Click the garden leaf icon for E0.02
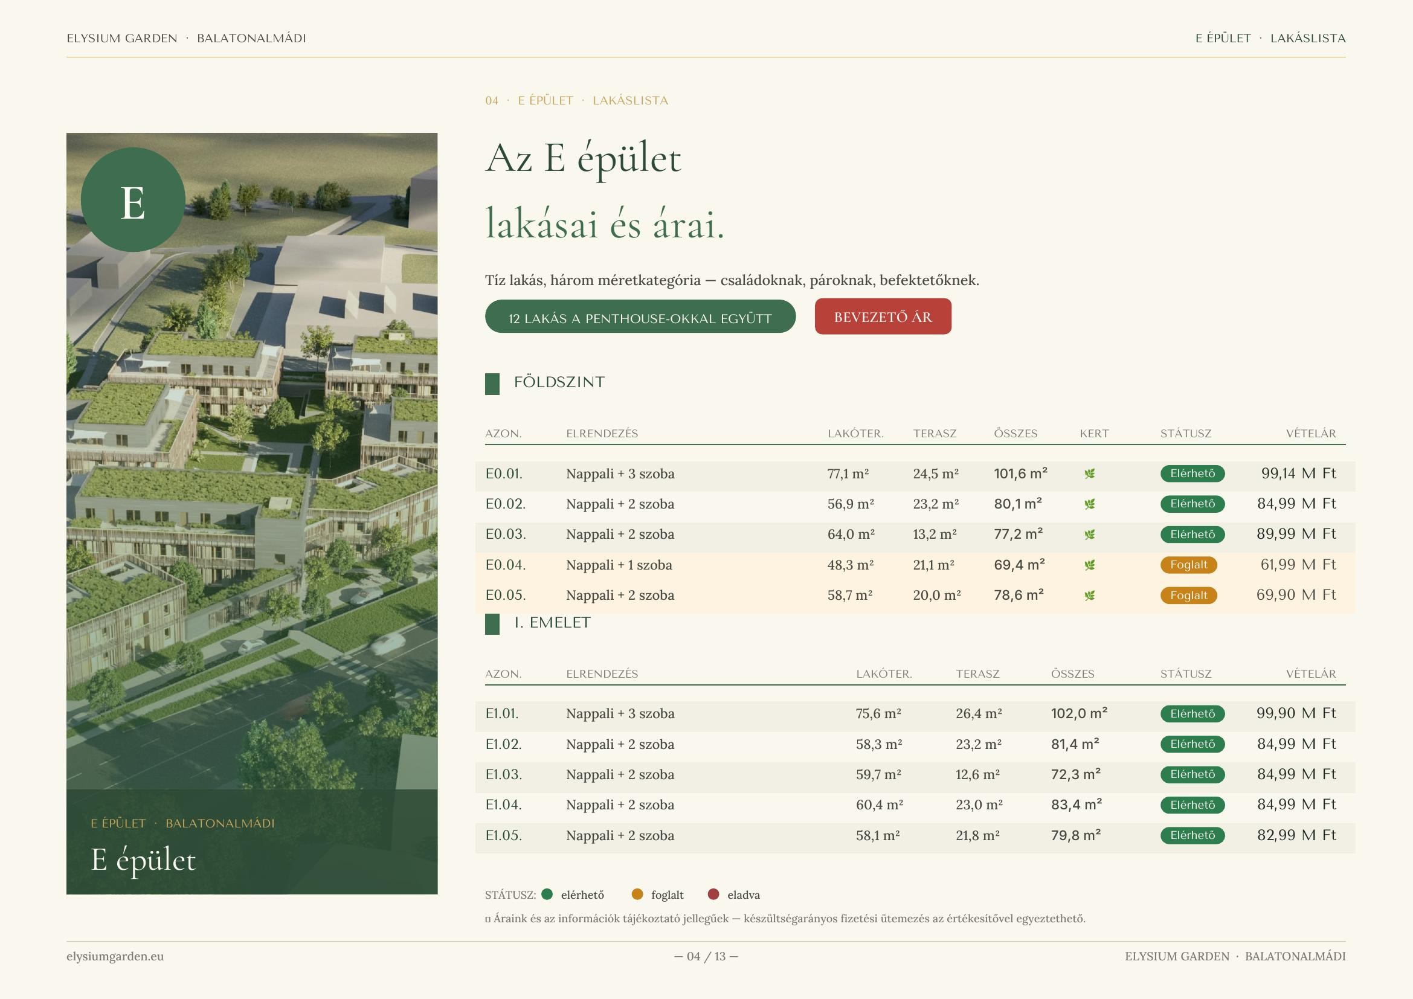Viewport: 1413px width, 999px height. click(1089, 504)
